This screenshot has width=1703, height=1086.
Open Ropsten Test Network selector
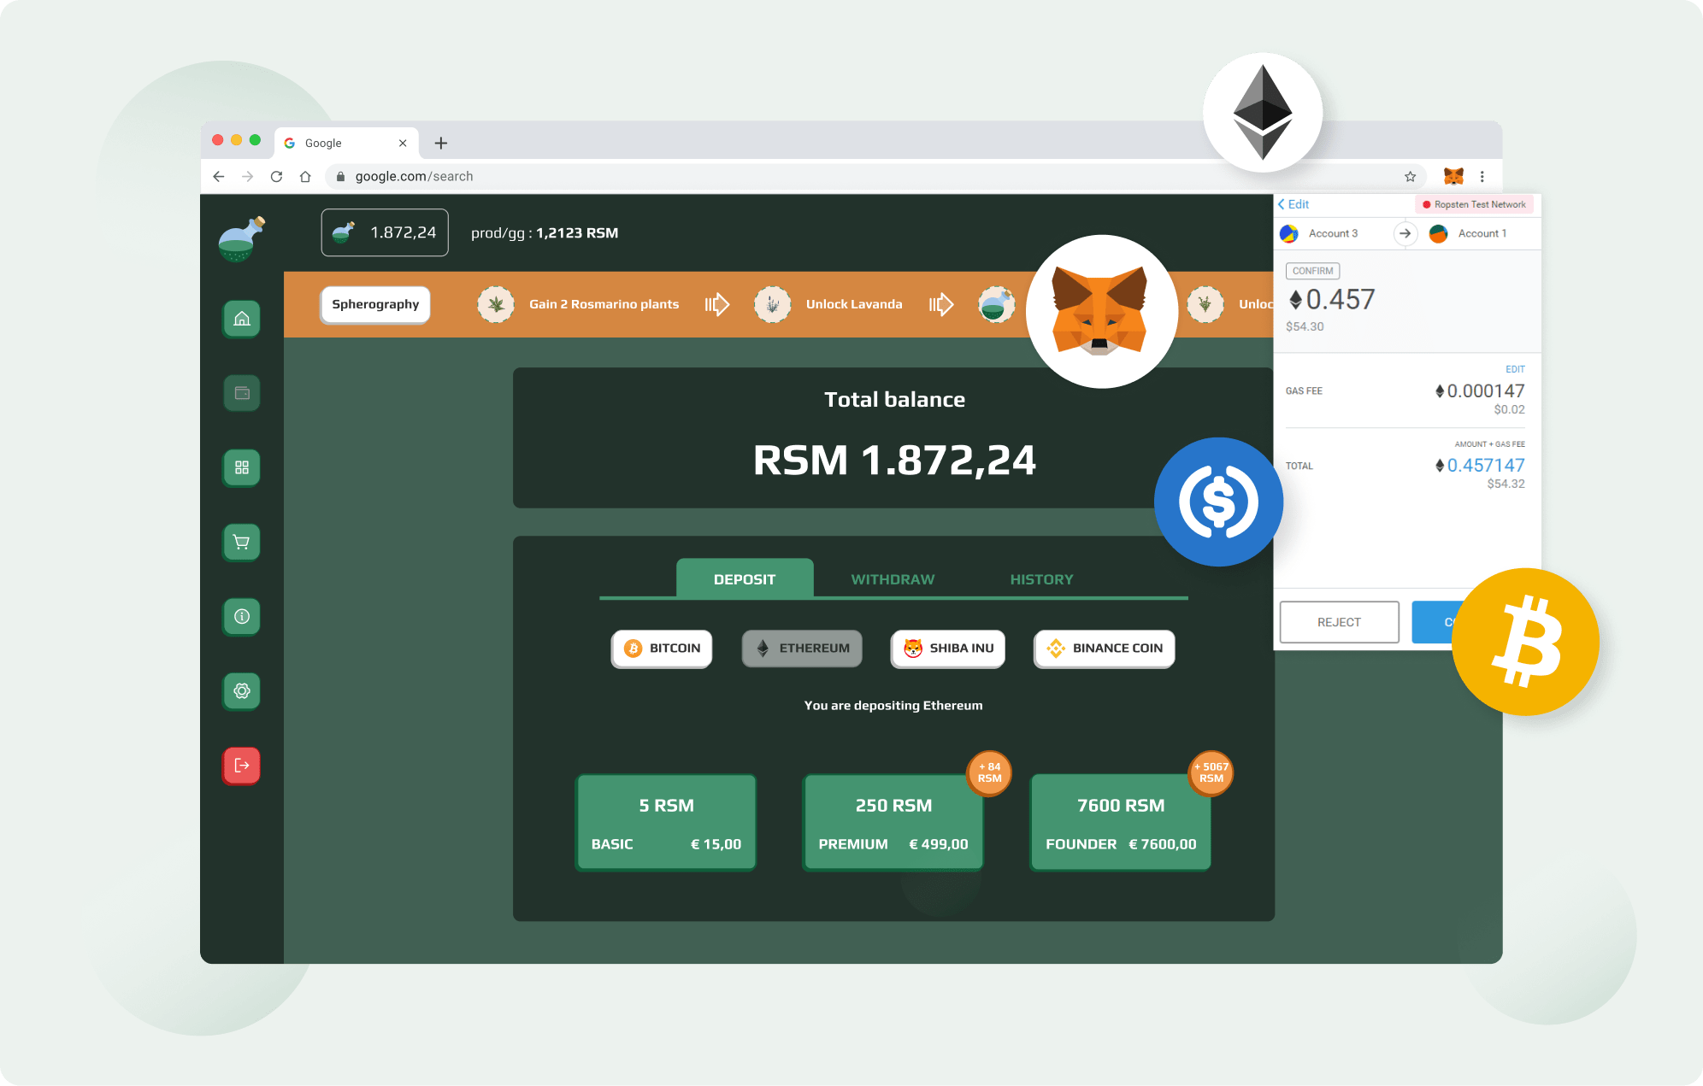click(1474, 204)
